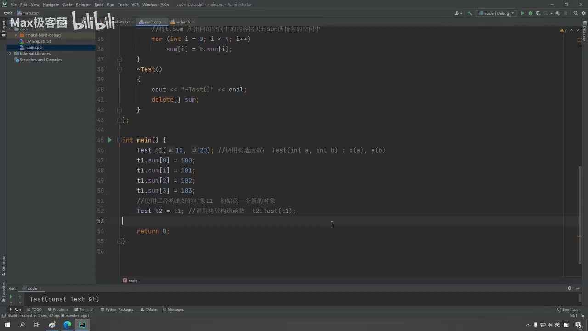Open Windows taskbar search

point(22,325)
